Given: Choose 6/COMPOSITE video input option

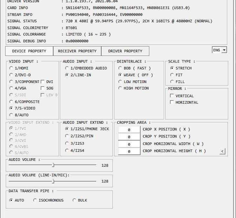Looking at the screenshot, I should coord(11,102).
